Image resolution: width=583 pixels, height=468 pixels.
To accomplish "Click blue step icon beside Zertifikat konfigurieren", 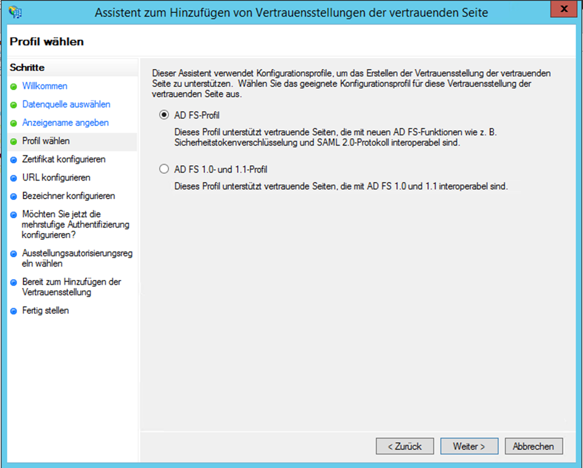I will [16, 158].
